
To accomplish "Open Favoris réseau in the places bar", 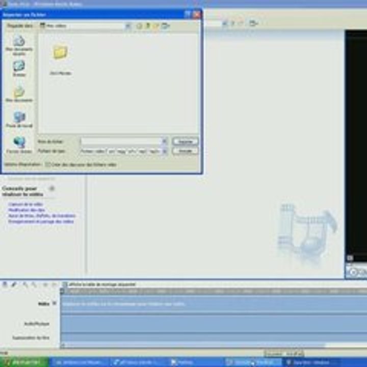I will point(19,145).
